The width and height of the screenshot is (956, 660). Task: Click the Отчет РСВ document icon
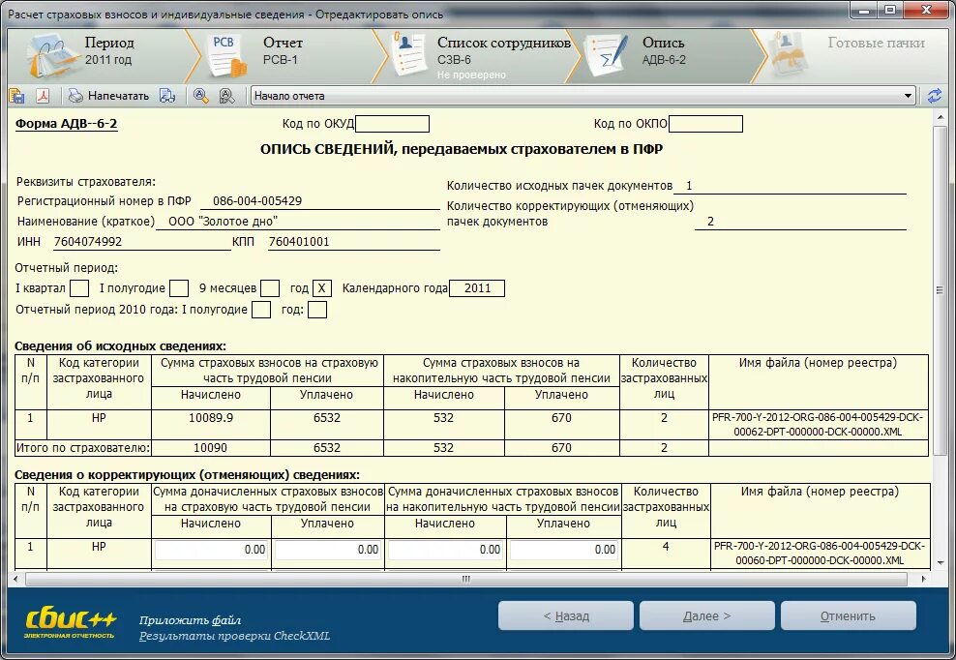tap(225, 56)
